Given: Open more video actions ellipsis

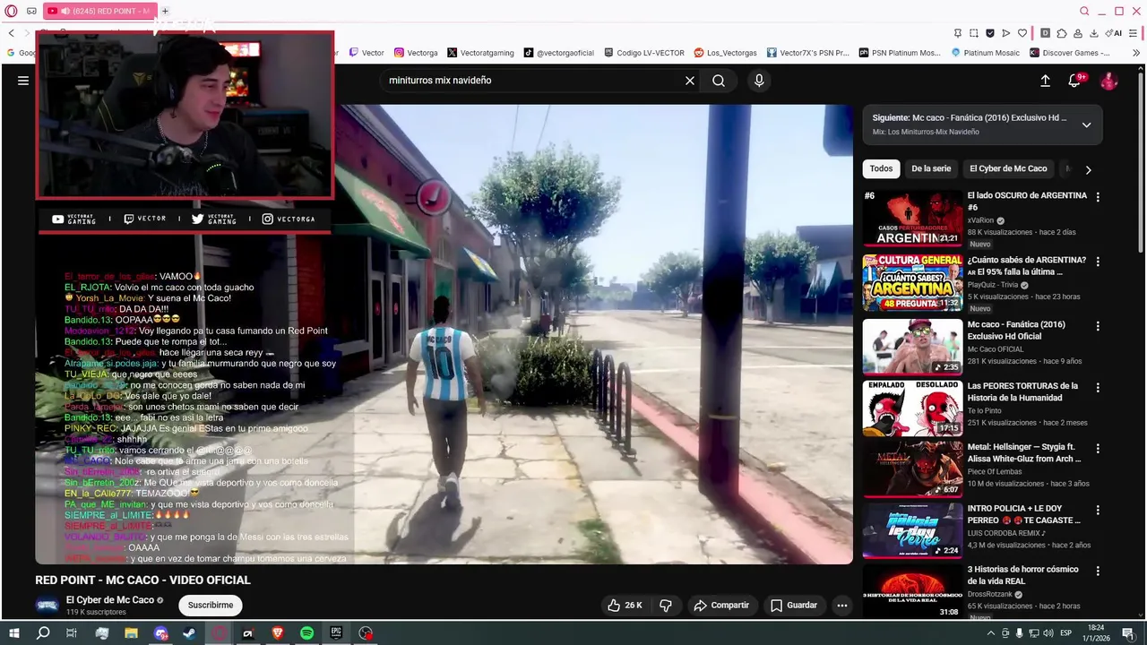Looking at the screenshot, I should coord(842,606).
